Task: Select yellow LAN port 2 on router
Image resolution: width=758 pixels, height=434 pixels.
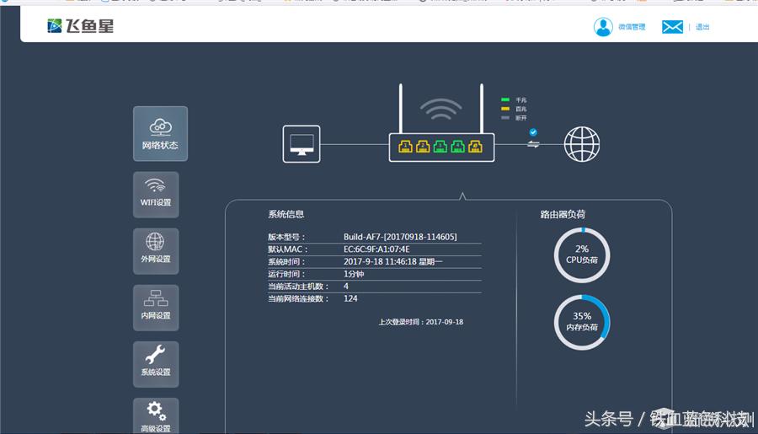Action: [x=423, y=146]
